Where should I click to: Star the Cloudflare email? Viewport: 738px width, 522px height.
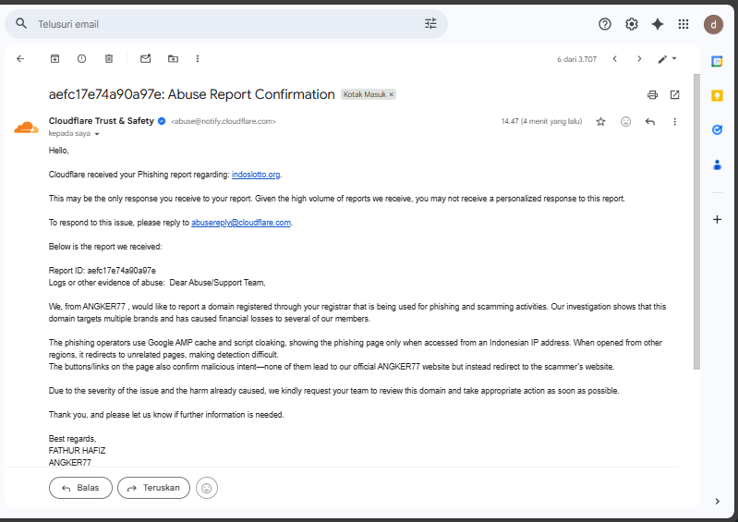[600, 122]
